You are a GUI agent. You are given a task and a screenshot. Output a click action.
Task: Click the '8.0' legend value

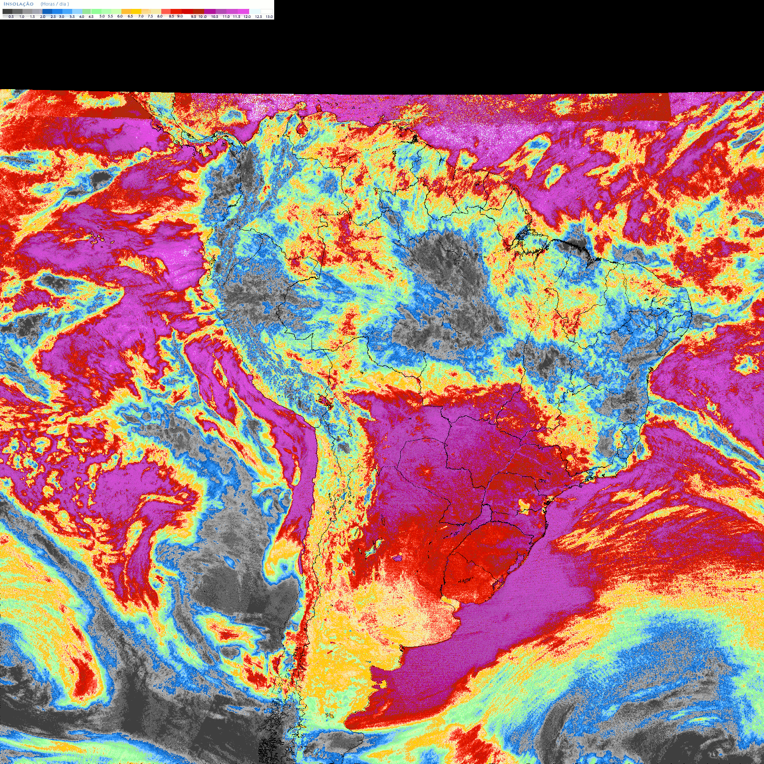pyautogui.click(x=160, y=16)
